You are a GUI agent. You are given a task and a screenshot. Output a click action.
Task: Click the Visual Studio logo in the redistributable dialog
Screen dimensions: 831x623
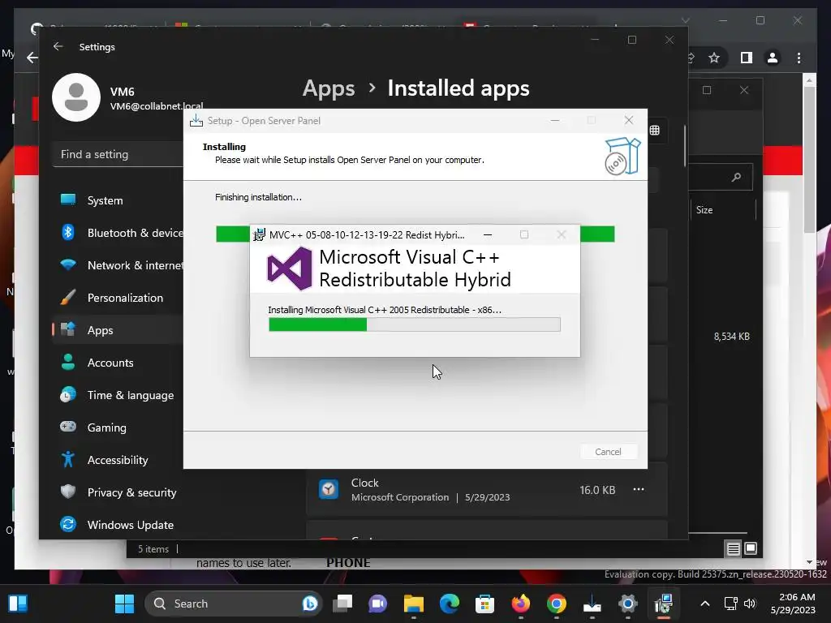pos(290,269)
